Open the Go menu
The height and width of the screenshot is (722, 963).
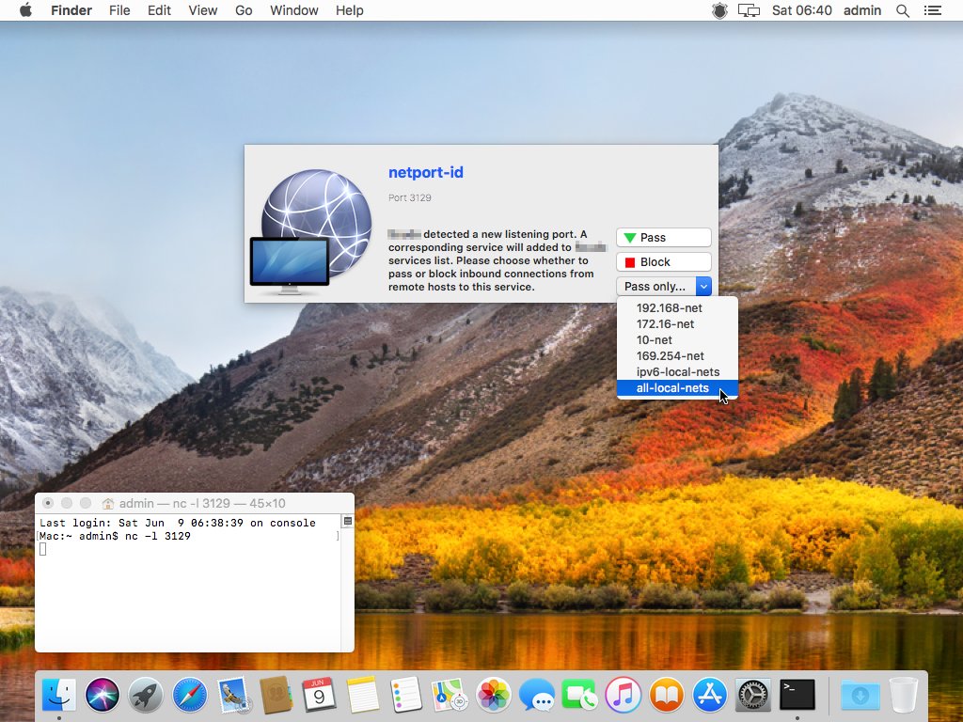(x=244, y=10)
